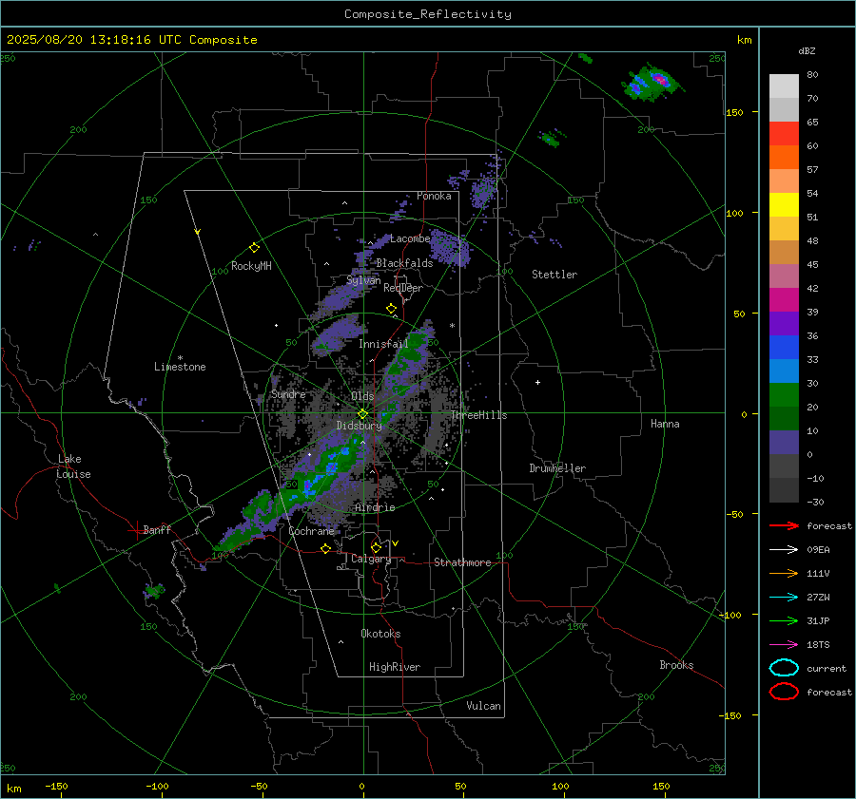Viewport: 856px width, 799px height.
Task: Select the blue 33-36 dBZ color swatch
Action: (784, 348)
